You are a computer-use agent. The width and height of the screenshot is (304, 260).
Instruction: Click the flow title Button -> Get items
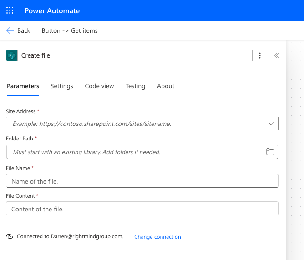tap(70, 30)
